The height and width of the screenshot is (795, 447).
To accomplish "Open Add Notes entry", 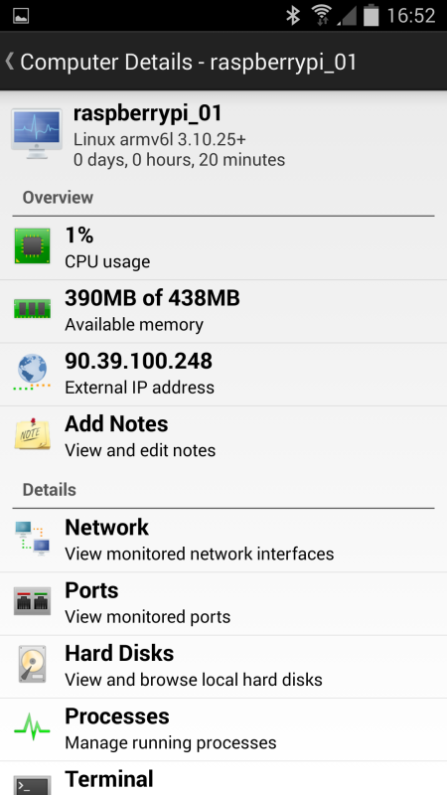I will pos(223,437).
